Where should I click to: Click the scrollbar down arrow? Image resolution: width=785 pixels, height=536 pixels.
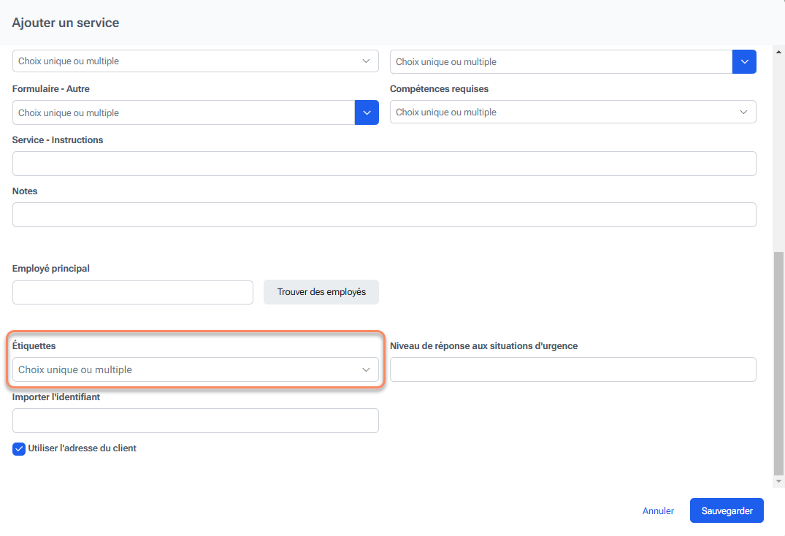click(x=778, y=481)
